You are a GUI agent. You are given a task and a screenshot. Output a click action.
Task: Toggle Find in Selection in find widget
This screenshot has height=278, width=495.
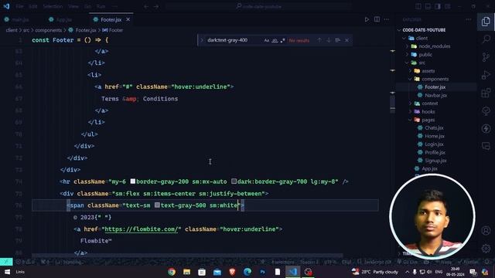pyautogui.click(x=338, y=40)
